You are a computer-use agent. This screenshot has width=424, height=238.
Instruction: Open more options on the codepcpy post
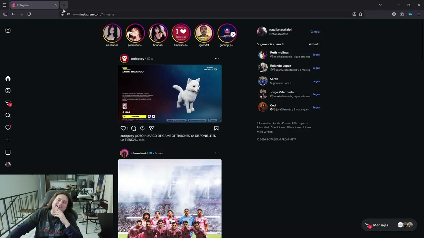point(217,59)
